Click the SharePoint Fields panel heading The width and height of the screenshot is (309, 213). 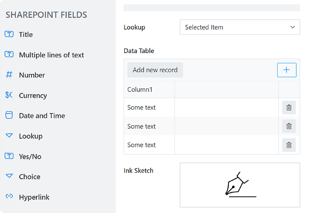point(46,15)
